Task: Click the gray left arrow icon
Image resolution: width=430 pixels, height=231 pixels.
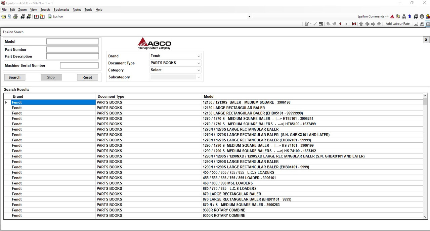Action: [367, 24]
